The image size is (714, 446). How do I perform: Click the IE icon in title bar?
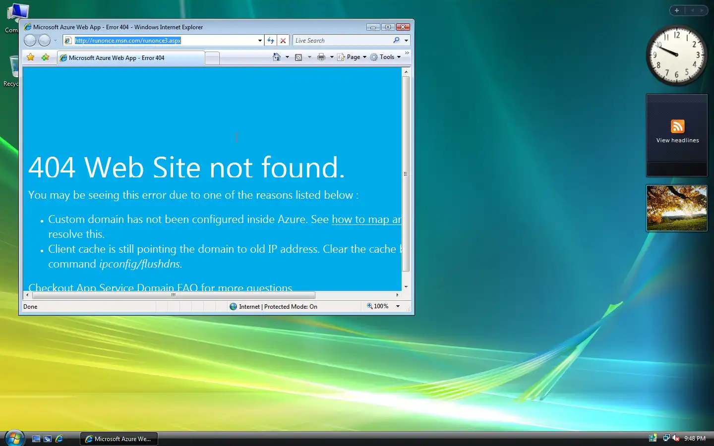pyautogui.click(x=28, y=27)
